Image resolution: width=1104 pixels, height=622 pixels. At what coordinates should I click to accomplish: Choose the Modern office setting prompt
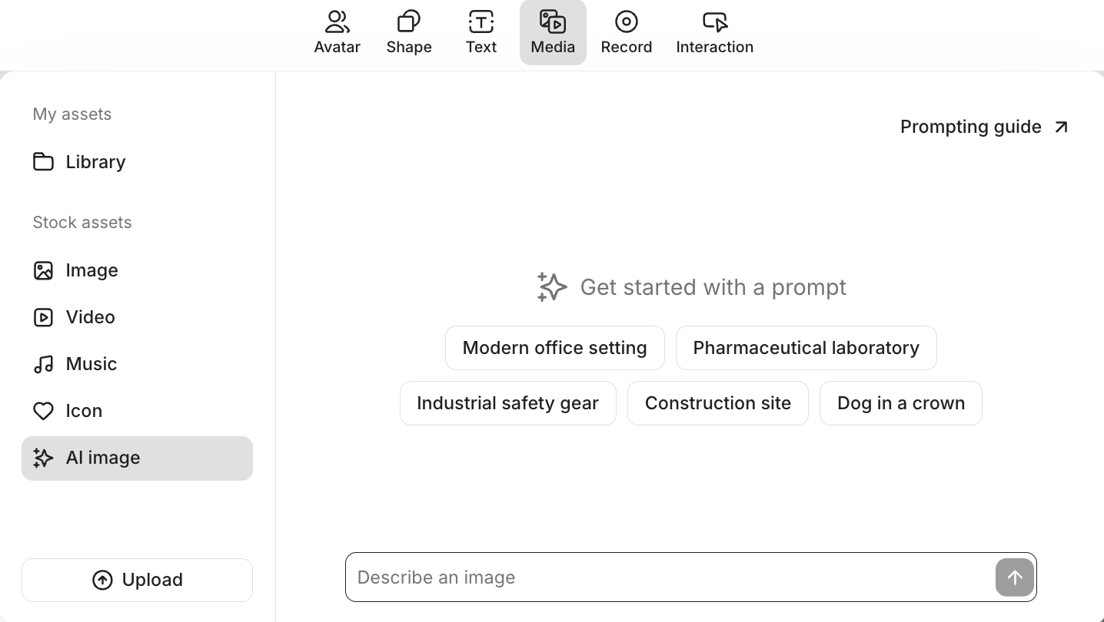pyautogui.click(x=555, y=348)
